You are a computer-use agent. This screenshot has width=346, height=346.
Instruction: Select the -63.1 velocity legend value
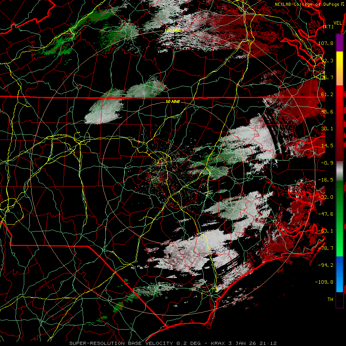pos(326,231)
